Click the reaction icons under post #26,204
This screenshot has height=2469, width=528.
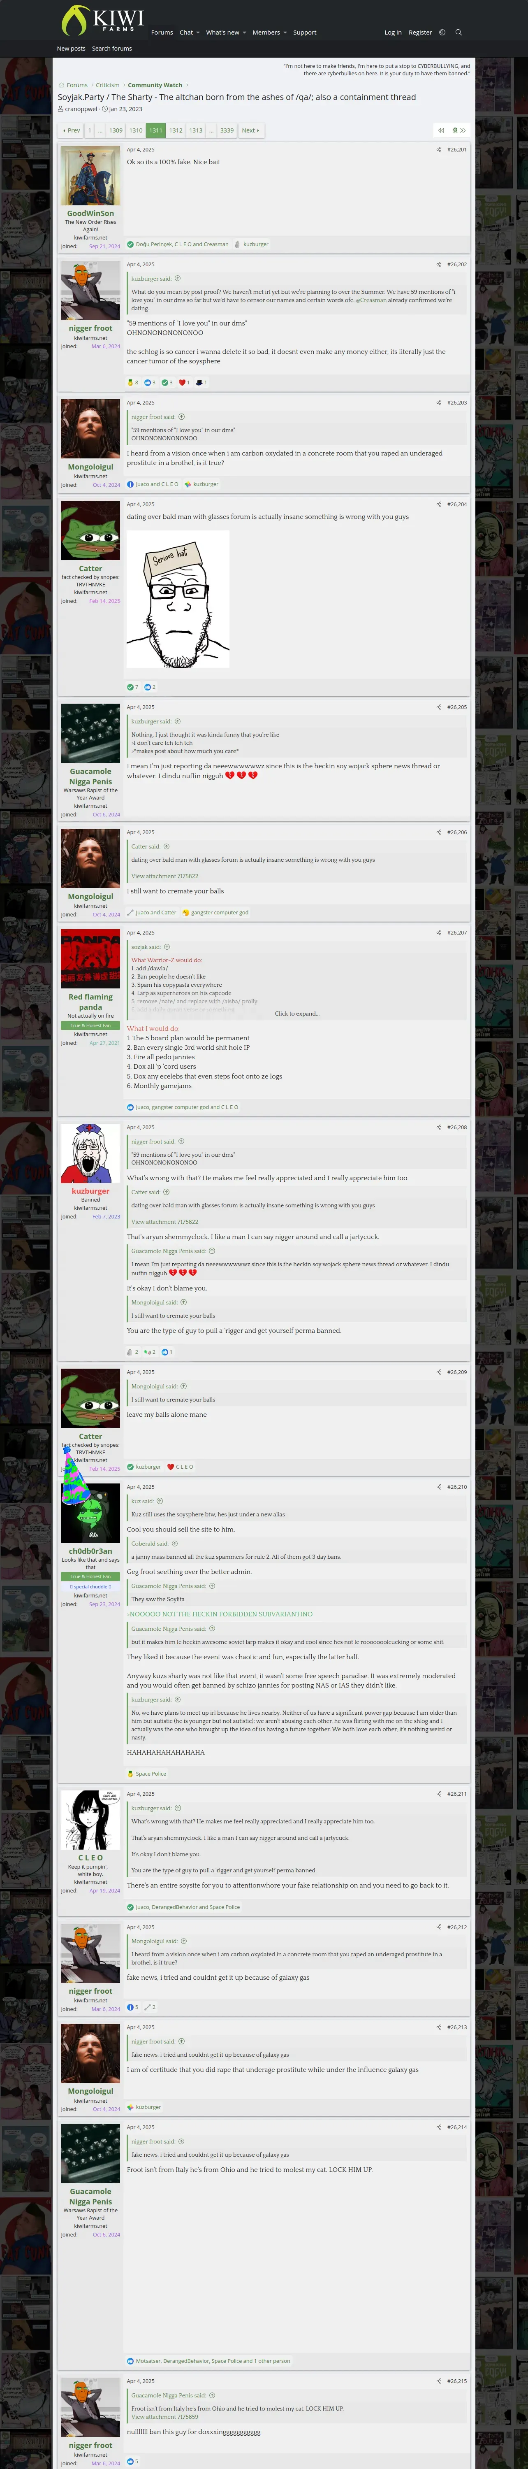click(x=141, y=687)
